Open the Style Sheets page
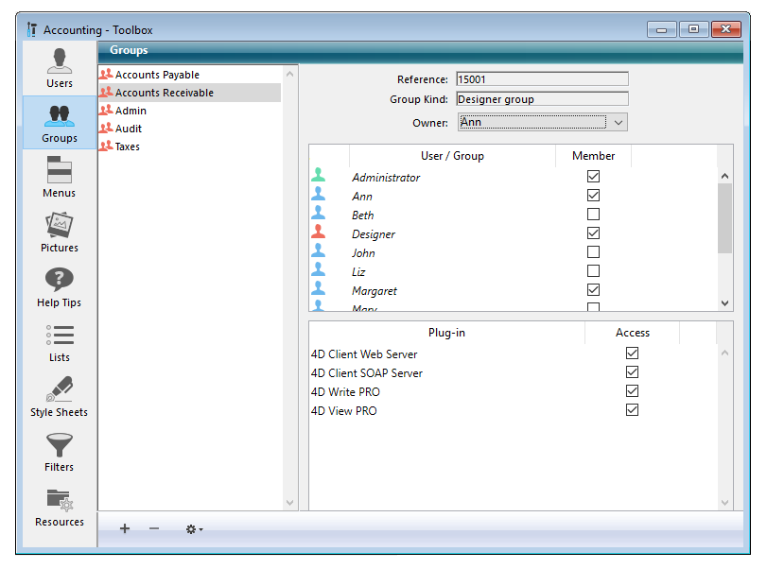 point(60,397)
